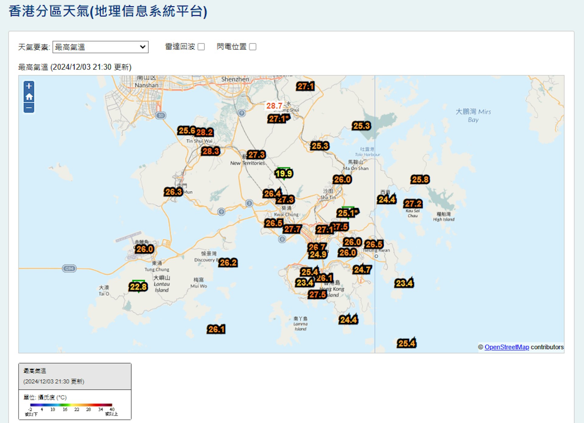Enable the 閃電位置 checkbox
This screenshot has height=423, width=584.
pos(253,47)
